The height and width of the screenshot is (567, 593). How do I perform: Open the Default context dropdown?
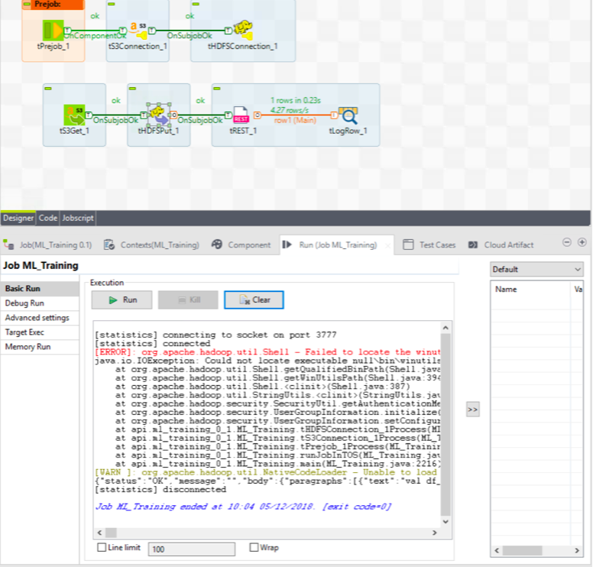536,269
